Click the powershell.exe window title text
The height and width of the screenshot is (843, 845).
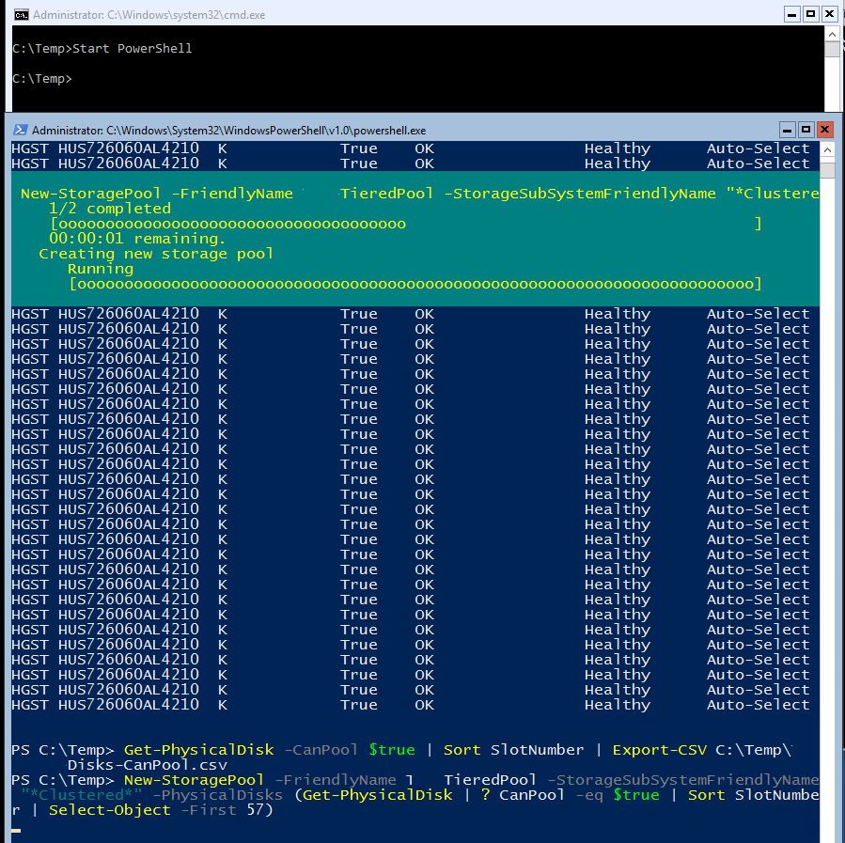228,131
